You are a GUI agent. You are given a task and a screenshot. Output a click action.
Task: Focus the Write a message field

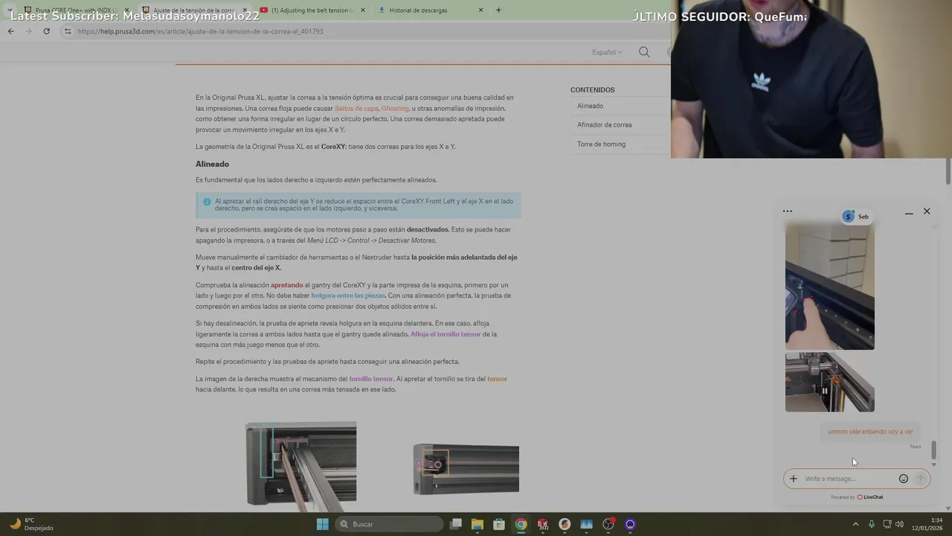(848, 479)
